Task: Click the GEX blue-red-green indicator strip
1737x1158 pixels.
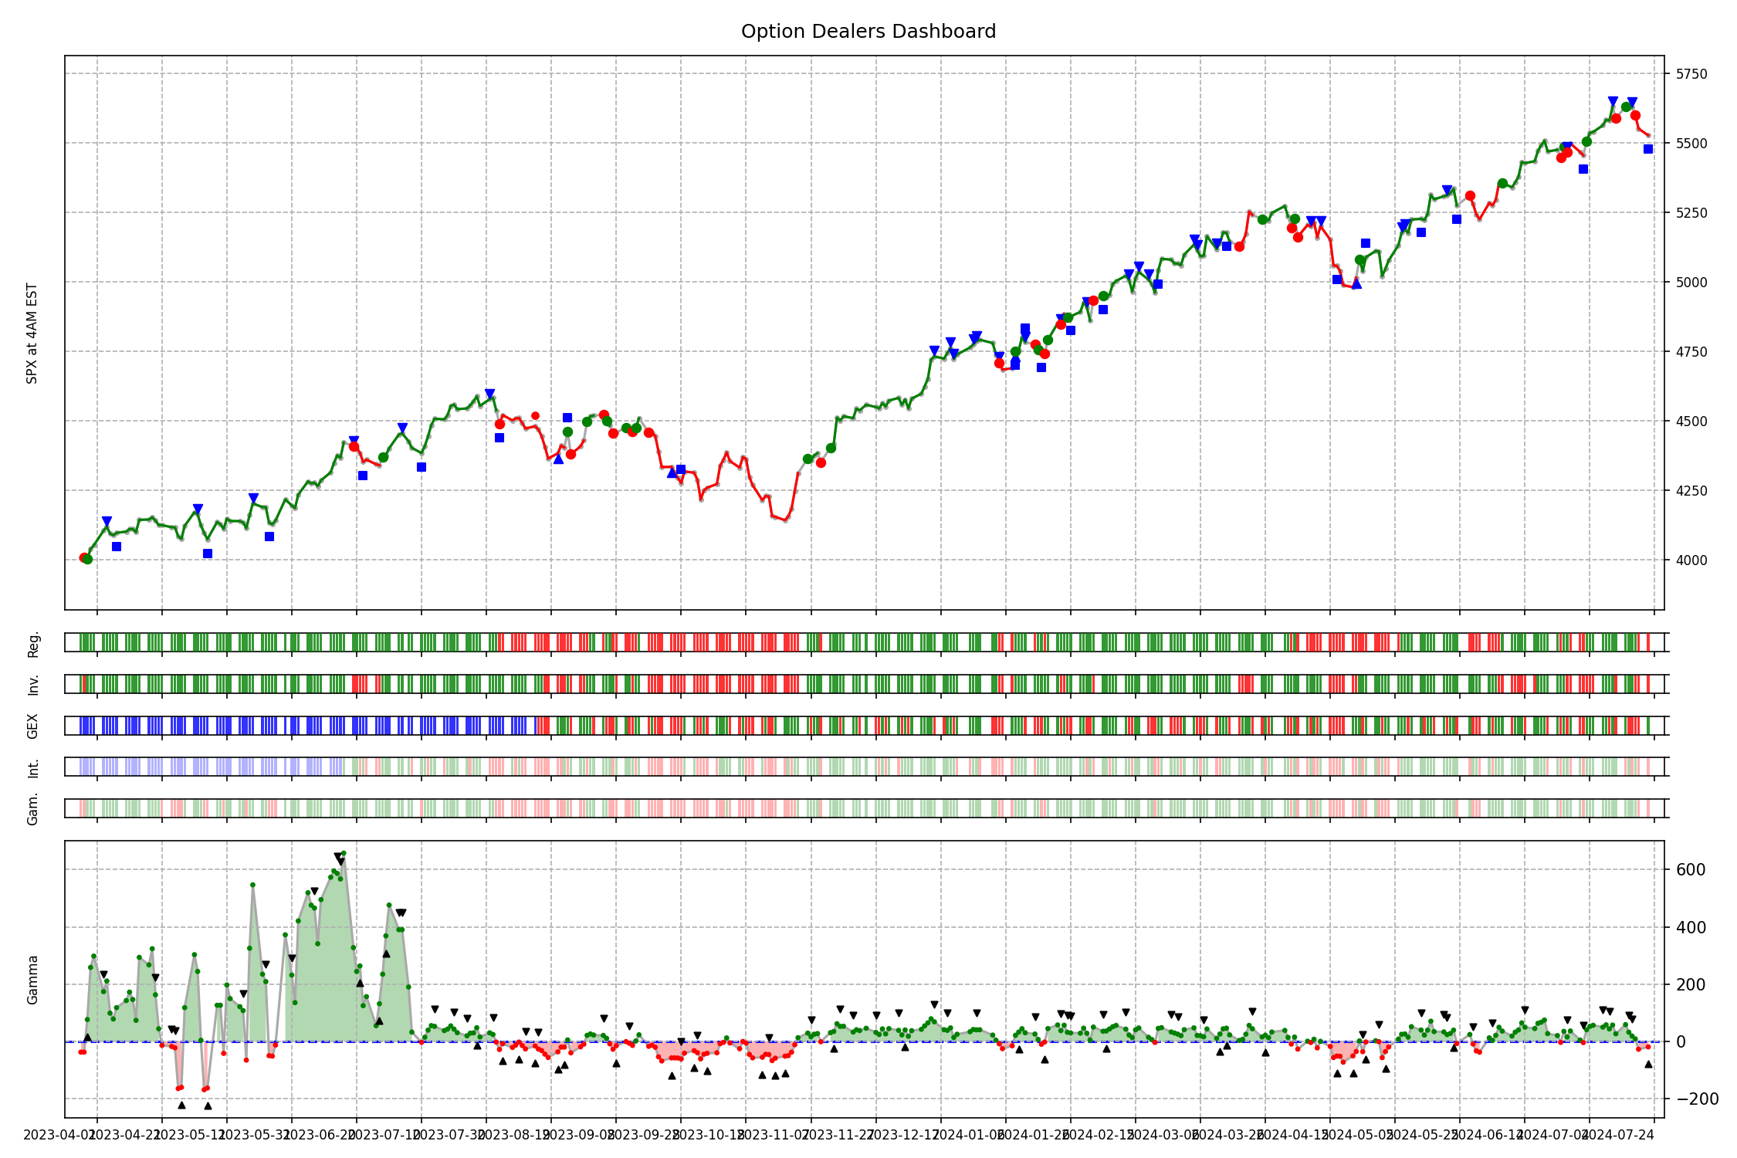Action: point(866,726)
